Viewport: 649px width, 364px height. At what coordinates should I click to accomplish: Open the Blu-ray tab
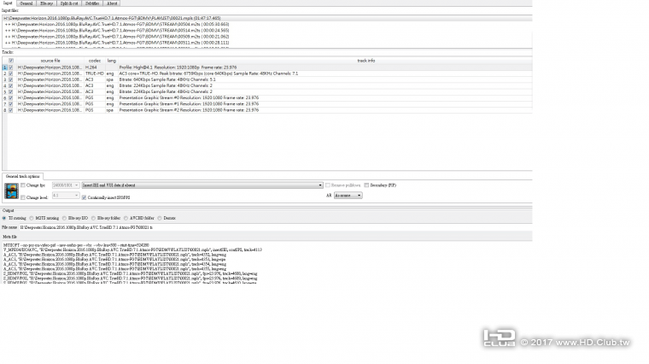tap(46, 3)
